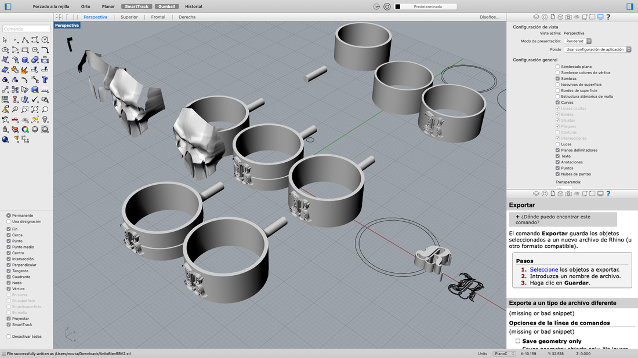Toggle Planar mode
This screenshot has height=358, width=638.
pyautogui.click(x=108, y=6)
